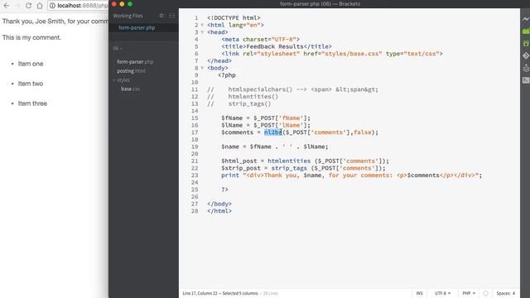This screenshot has width=530, height=298.
Task: Click the '?>' closing tag on line 25
Action: point(224,190)
